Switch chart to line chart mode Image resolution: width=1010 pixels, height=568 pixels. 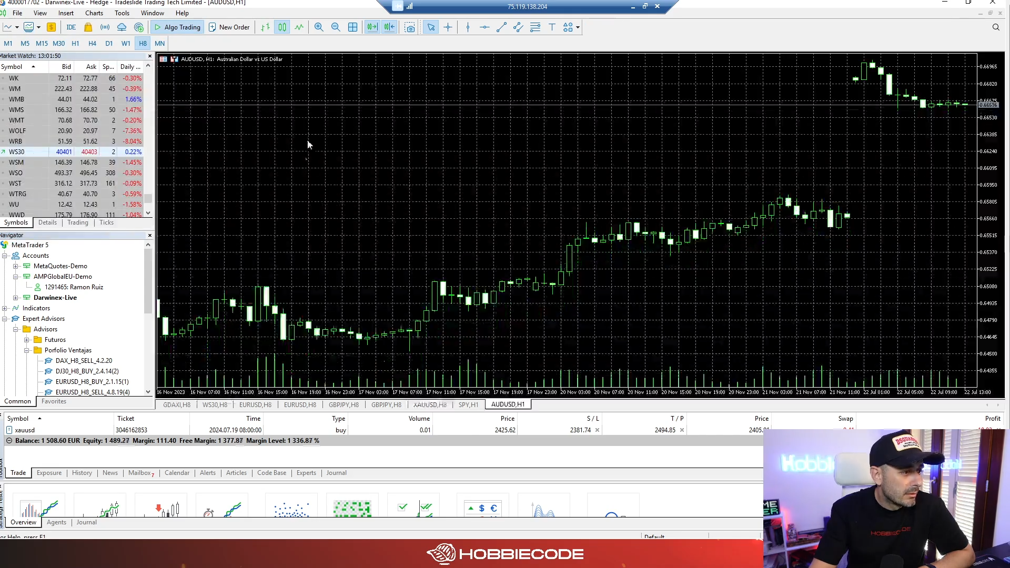[x=299, y=27]
